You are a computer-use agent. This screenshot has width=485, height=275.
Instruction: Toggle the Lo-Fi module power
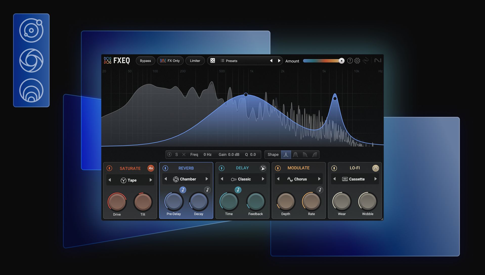coord(334,168)
